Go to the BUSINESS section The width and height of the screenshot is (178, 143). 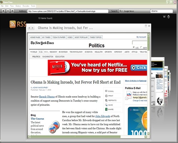(x=63, y=52)
